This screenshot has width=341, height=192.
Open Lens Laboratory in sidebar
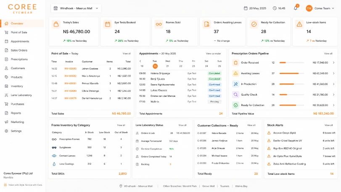(22, 95)
